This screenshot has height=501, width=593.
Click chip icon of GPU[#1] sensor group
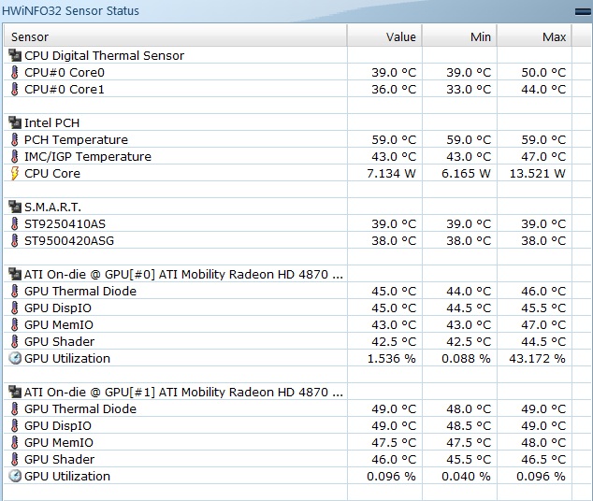tap(15, 393)
